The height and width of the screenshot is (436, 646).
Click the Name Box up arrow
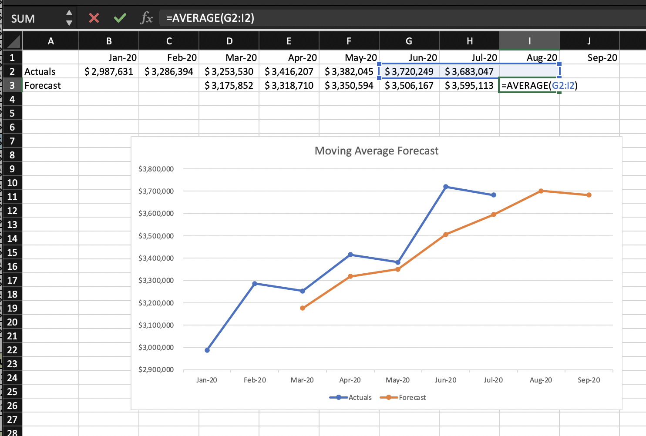tap(69, 13)
